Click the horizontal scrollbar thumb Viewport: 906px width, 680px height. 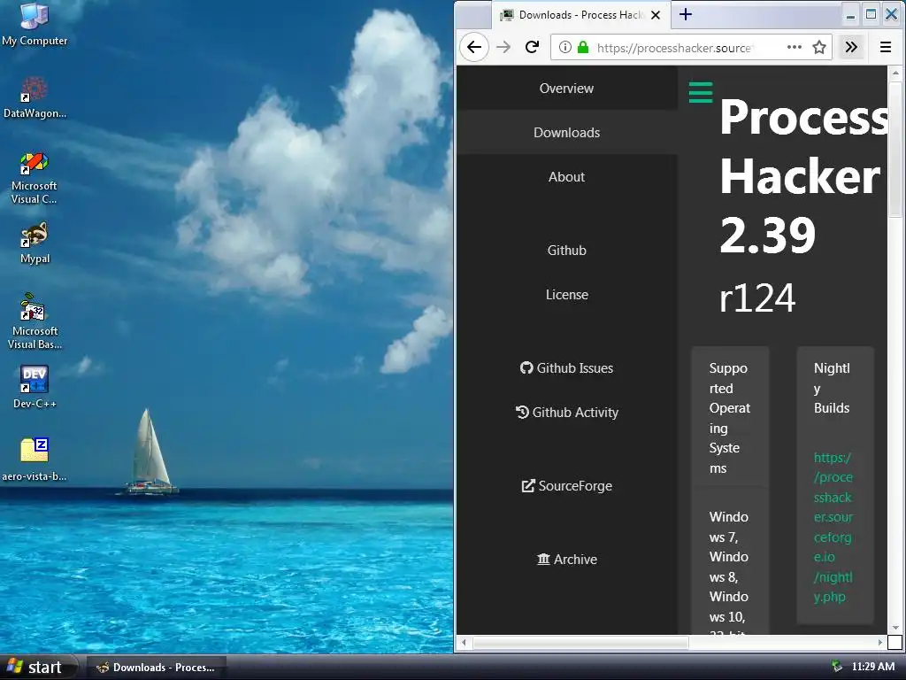[580, 643]
